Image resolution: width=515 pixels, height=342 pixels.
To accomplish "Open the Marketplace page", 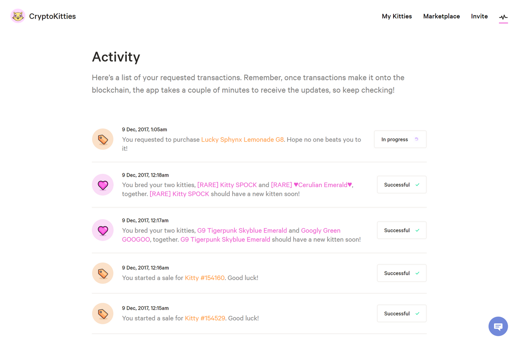I will (441, 16).
